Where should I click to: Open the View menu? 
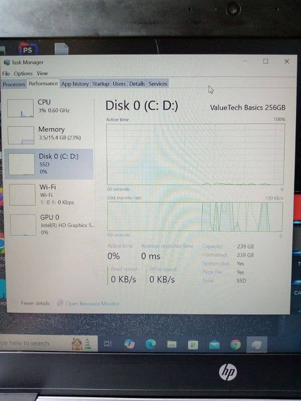coord(42,73)
